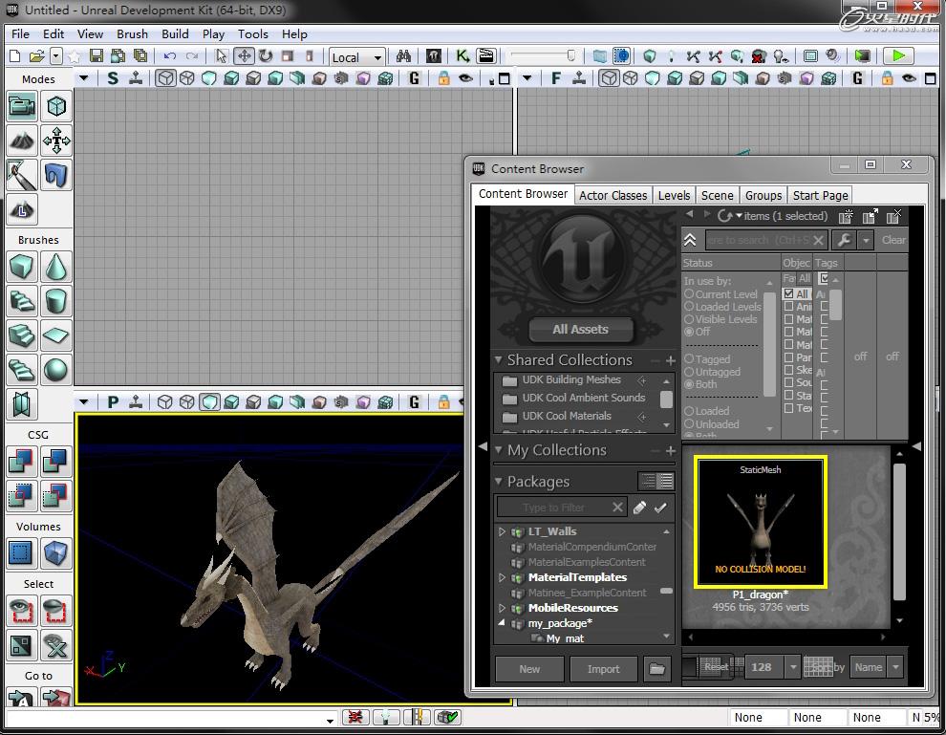Click All Assets button
Viewport: 946px width, 735px height.
pyautogui.click(x=580, y=330)
